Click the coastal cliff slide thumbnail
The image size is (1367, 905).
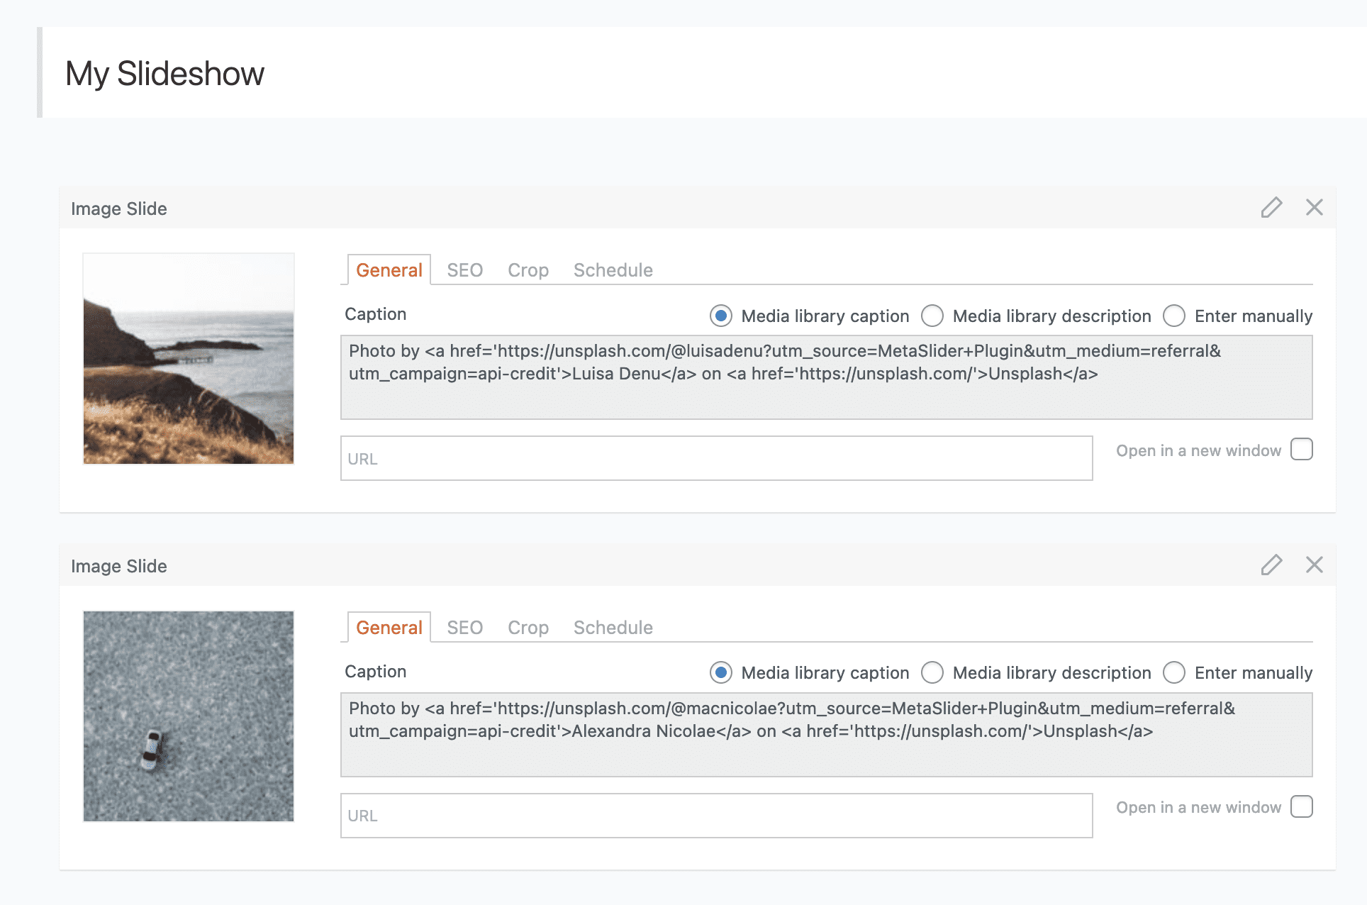pyautogui.click(x=189, y=359)
